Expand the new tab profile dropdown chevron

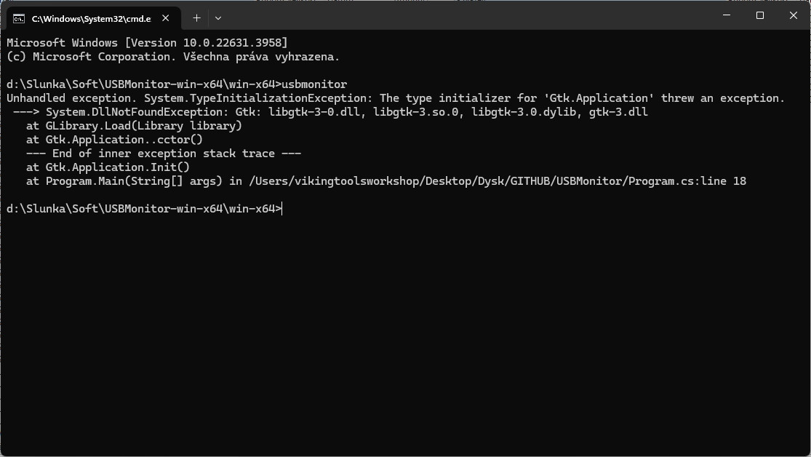218,17
